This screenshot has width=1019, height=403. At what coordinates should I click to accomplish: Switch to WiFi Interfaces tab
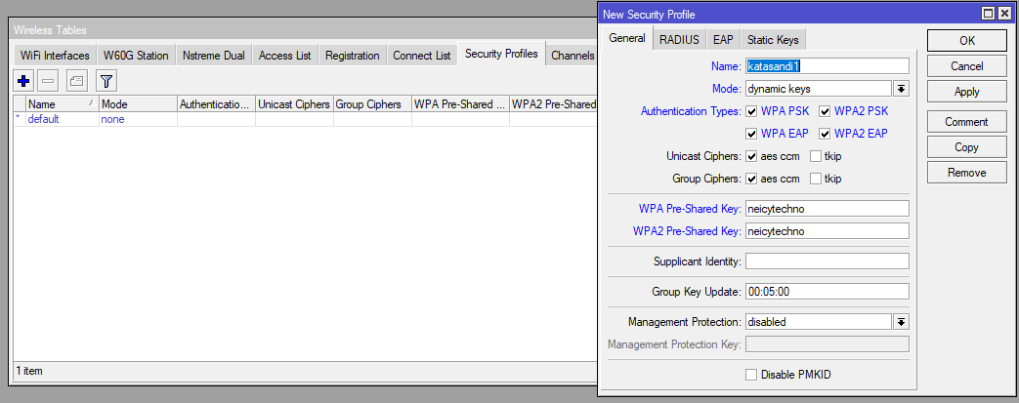coord(55,56)
